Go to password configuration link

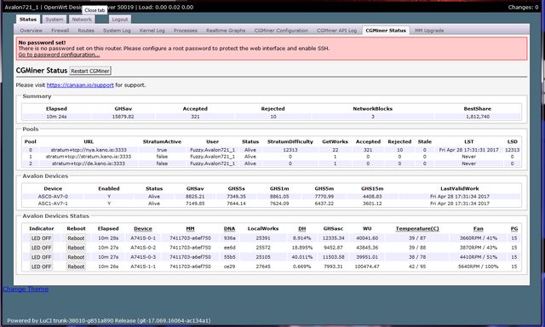(x=59, y=54)
